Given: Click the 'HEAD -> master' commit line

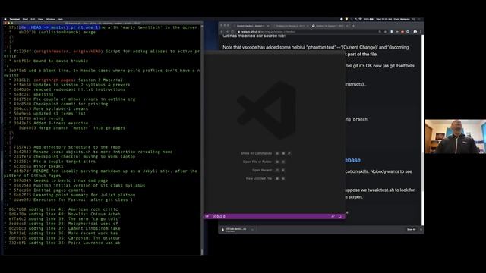Looking at the screenshot, I should (103, 27).
